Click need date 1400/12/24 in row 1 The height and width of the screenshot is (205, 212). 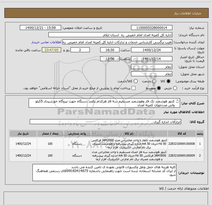point(23,144)
